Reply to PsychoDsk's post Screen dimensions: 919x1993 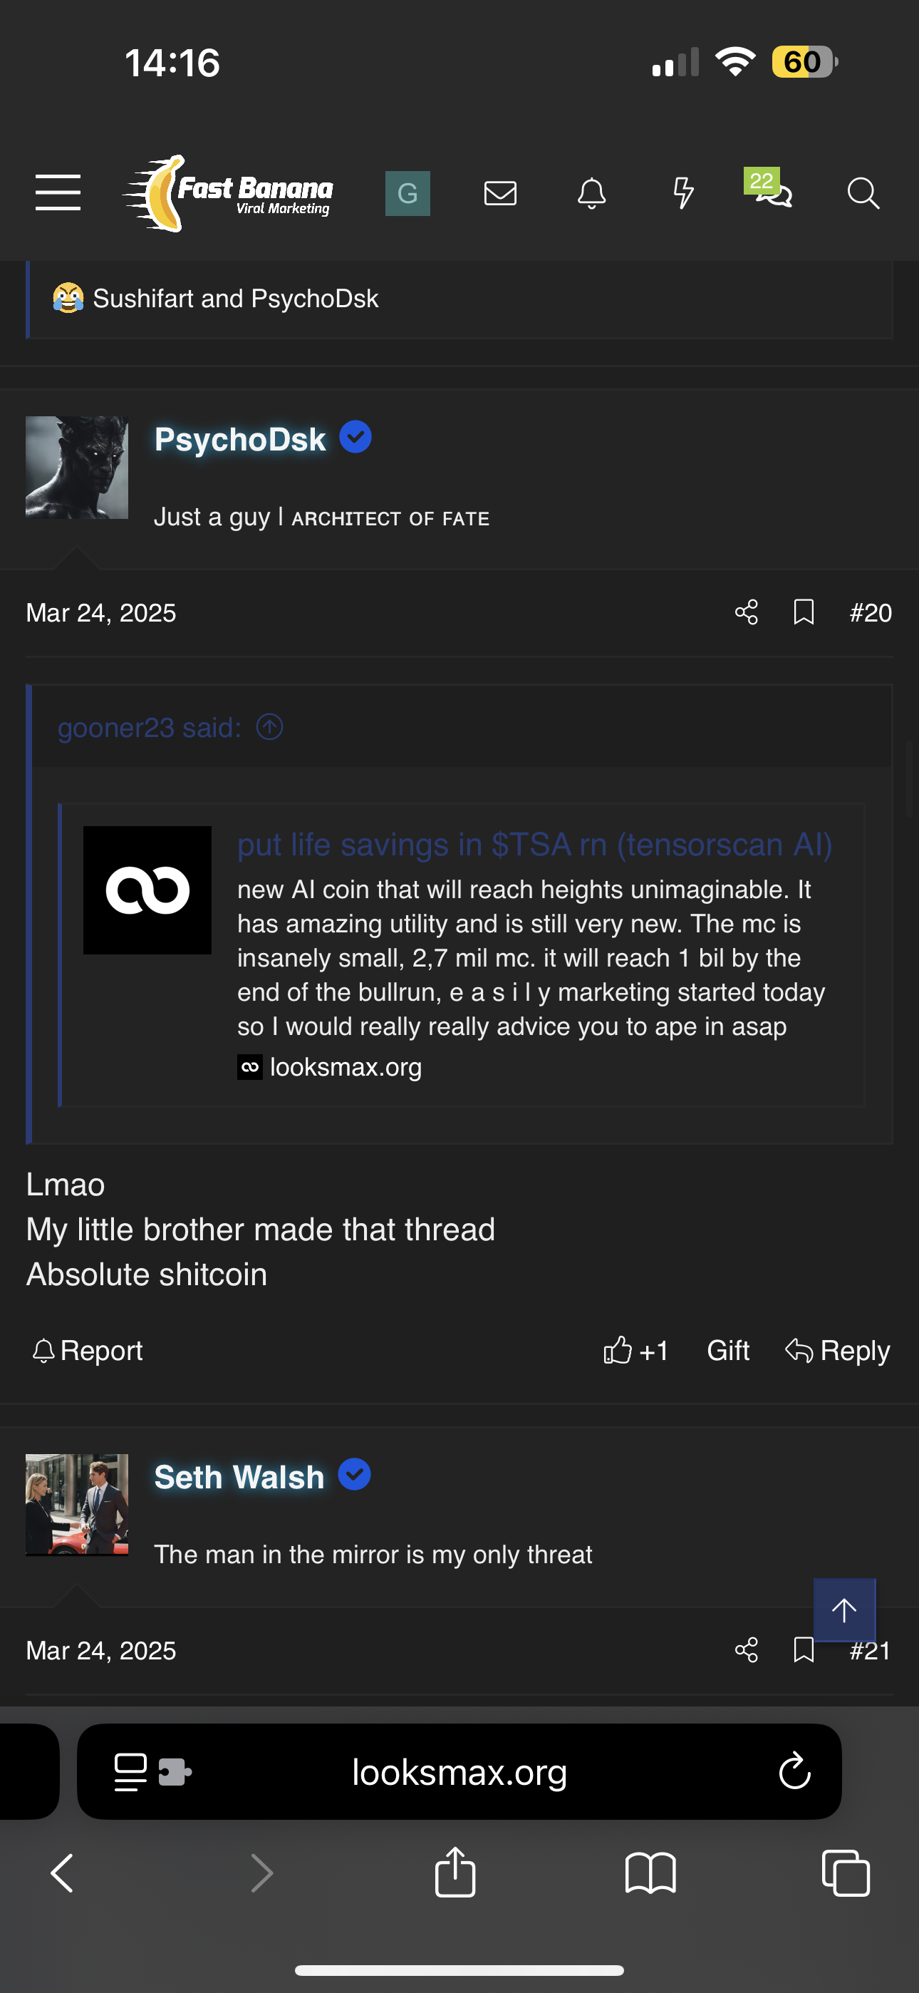pos(837,1351)
